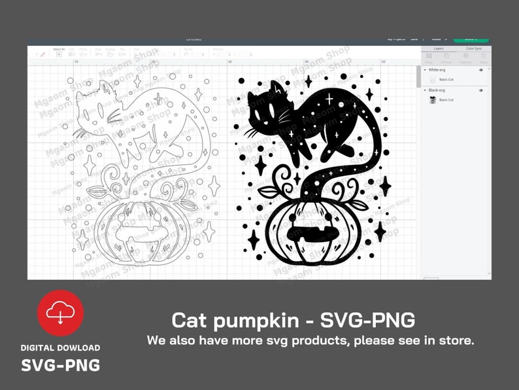Switch to the Color Sync tab

click(x=474, y=48)
